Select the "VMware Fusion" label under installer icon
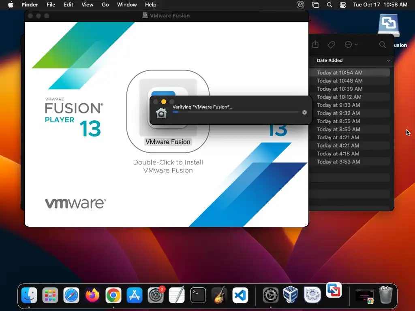The height and width of the screenshot is (311, 415). pyautogui.click(x=168, y=142)
